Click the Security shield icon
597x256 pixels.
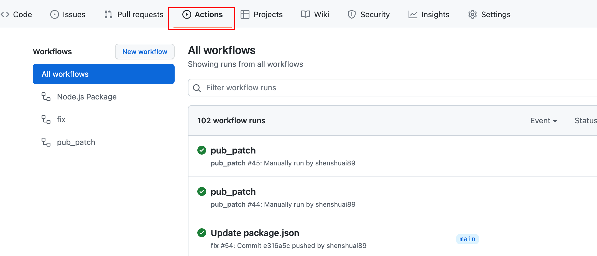352,14
